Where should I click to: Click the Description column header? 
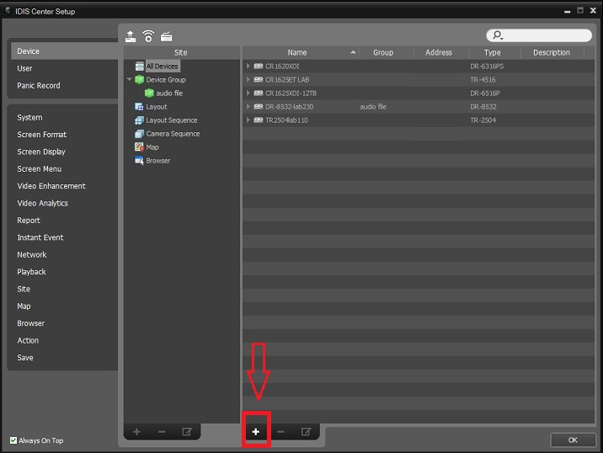coord(552,52)
